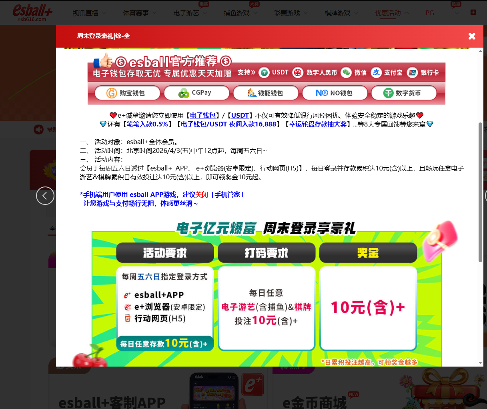Screen dimensions: 487x409
Task: Click the 支付宝 Alipay icon
Action: point(376,72)
